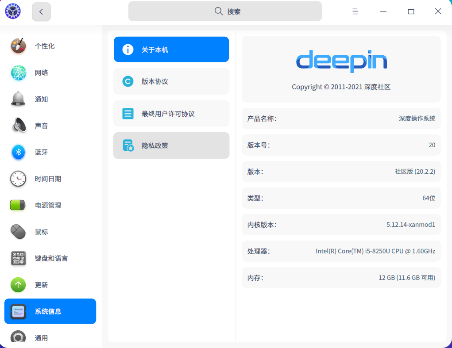Open Sound (声音) speaker icon
Viewport: 452px width, 348px height.
[x=18, y=126]
